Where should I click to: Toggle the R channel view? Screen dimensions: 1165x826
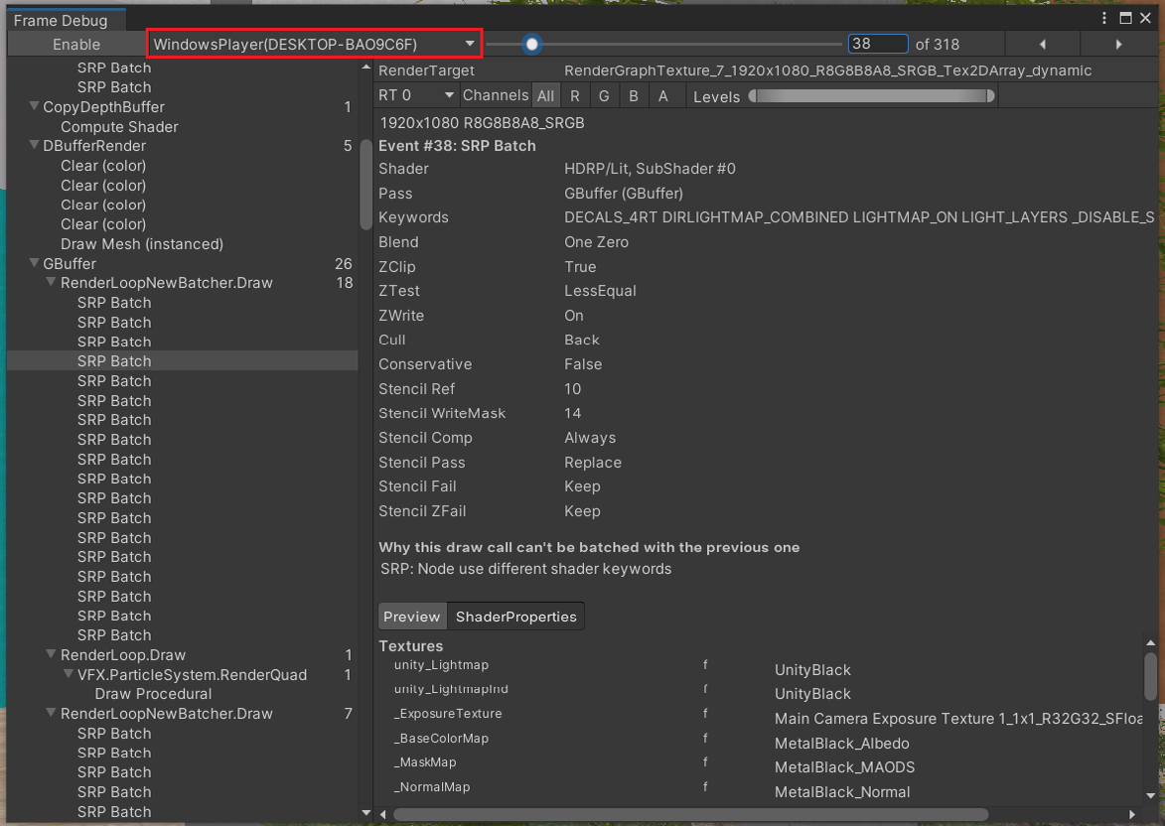coord(575,94)
